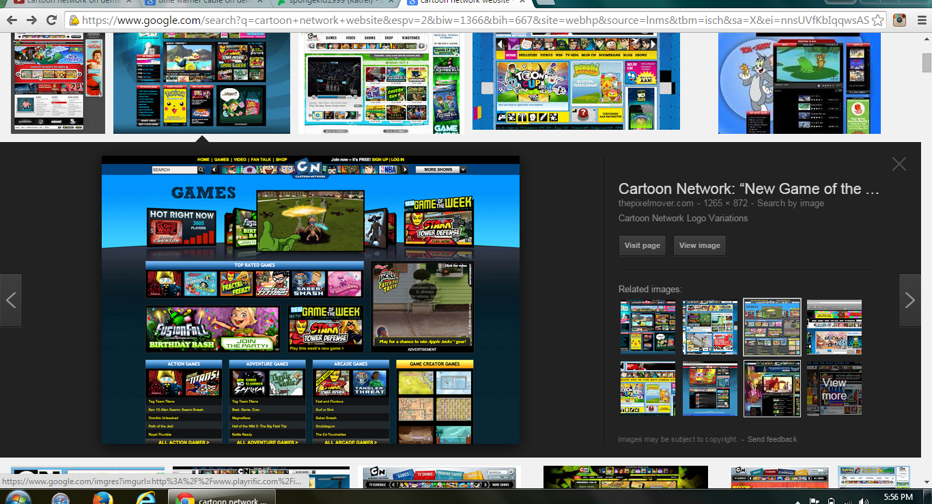This screenshot has width=932, height=504.
Task: Open the selected dark-blue games site result thumbnail
Action: (x=201, y=83)
